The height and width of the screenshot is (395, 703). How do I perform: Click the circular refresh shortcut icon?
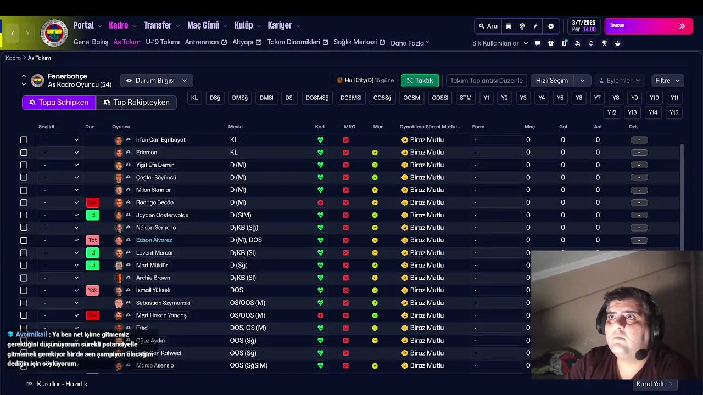pos(591,43)
